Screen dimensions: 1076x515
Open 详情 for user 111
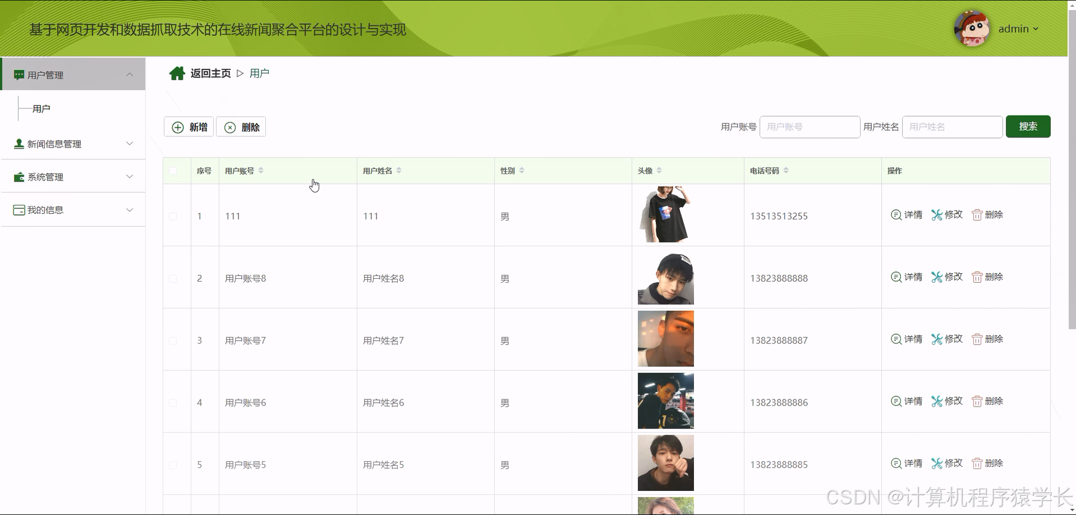pos(907,214)
